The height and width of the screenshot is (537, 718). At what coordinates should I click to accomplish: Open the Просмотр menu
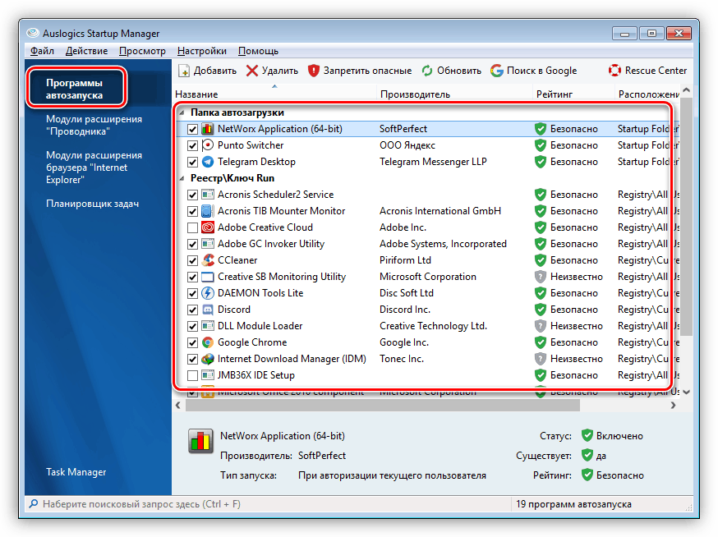pyautogui.click(x=142, y=51)
